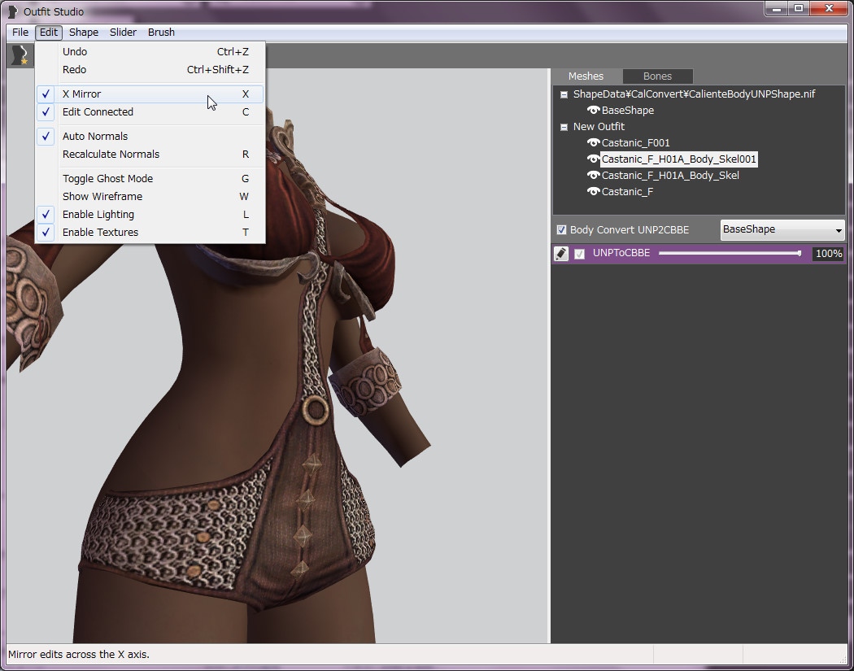
Task: Hide the Castanic_F mesh with eye icon
Action: tap(594, 192)
